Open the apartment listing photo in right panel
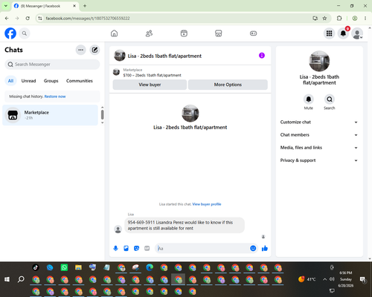This screenshot has width=372, height=297. [319, 61]
